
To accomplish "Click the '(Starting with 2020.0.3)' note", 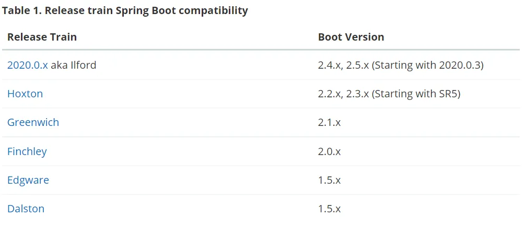I will [428, 66].
